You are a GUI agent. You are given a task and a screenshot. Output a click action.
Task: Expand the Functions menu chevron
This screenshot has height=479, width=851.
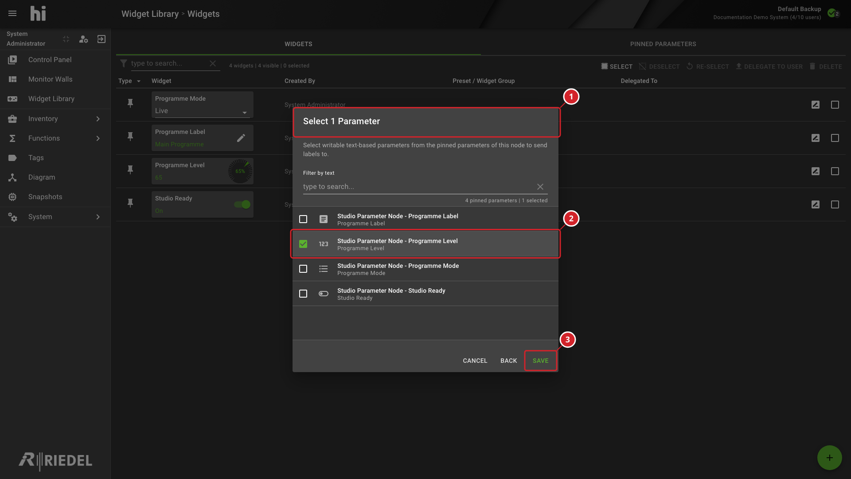pos(98,138)
